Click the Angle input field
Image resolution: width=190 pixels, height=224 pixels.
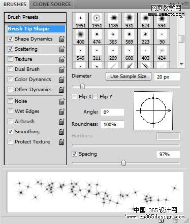click(x=112, y=112)
